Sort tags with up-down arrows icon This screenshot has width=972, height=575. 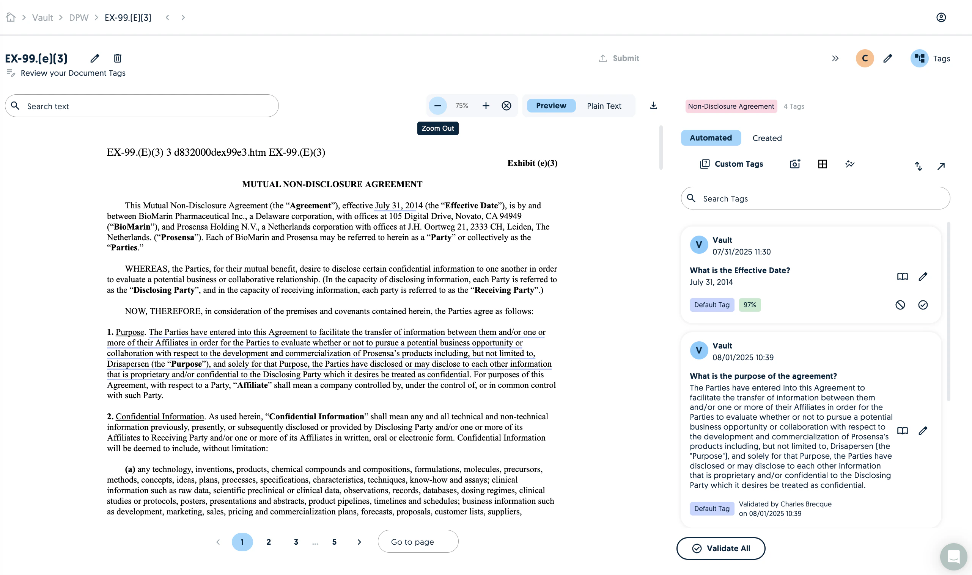(x=918, y=166)
